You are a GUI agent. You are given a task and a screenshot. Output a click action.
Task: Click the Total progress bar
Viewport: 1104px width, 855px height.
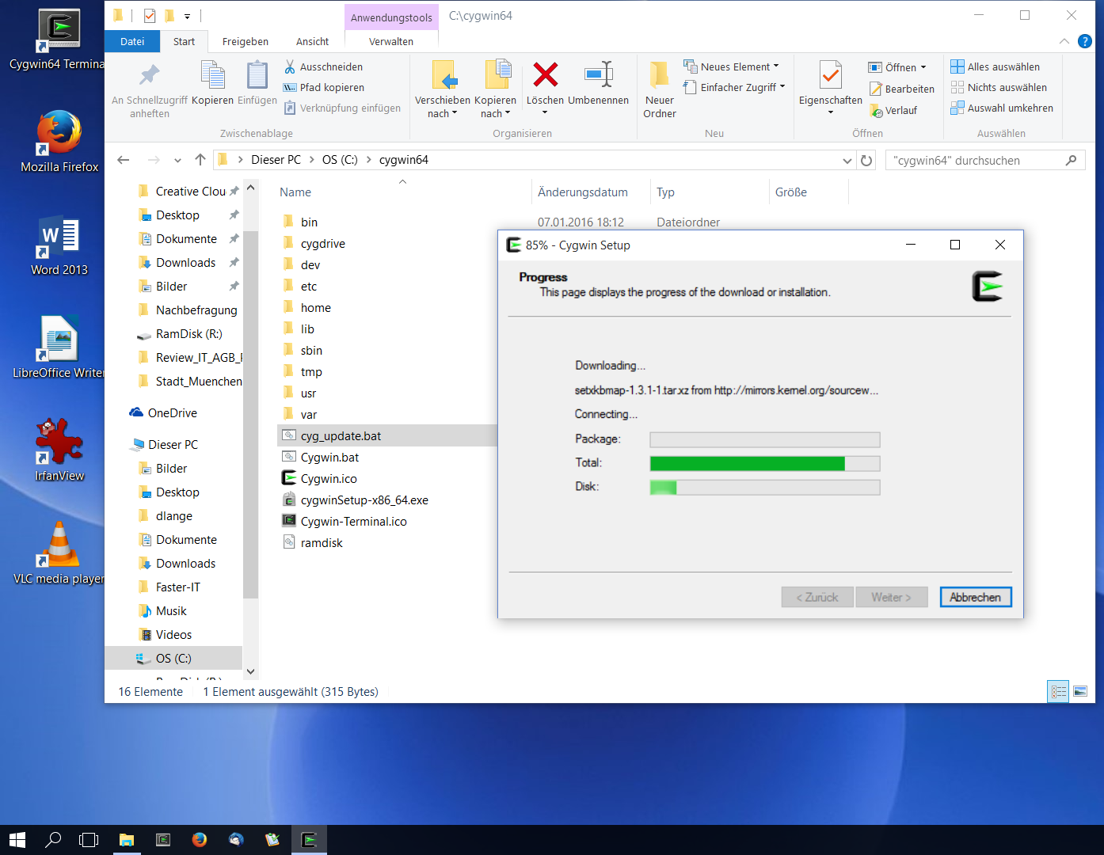point(765,463)
